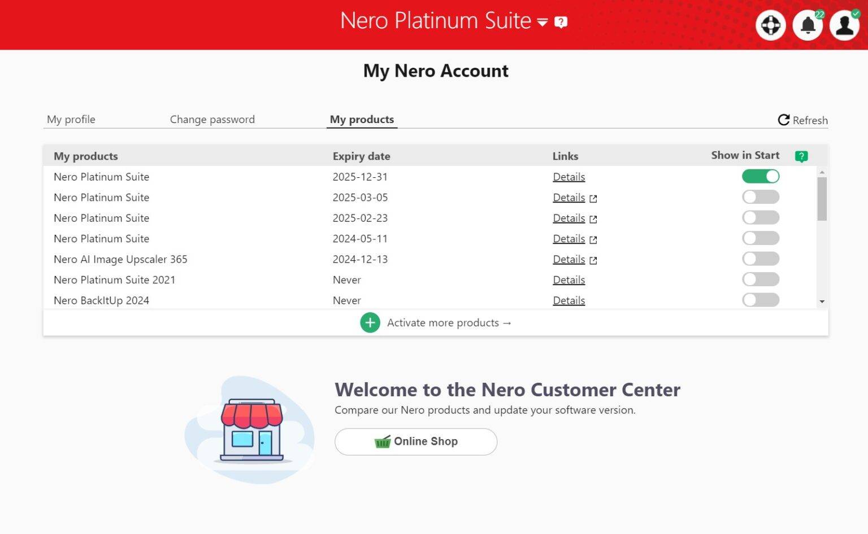This screenshot has height=534, width=868.
Task: Open the external link beside first Details link
Action: [x=594, y=198]
